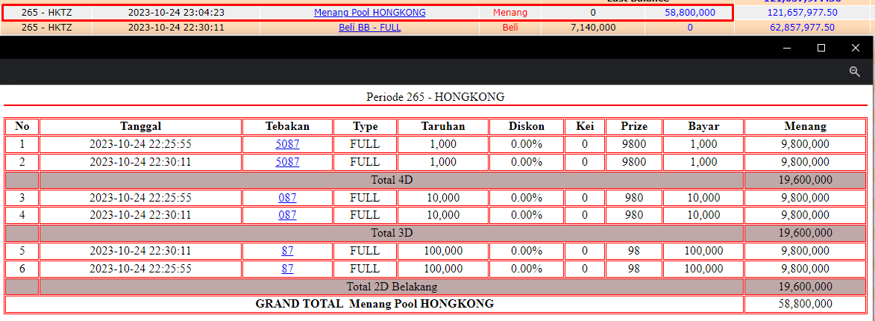Screen dimensions: 875x321
Task: Select the Total 3D subtotal label
Action: tap(392, 233)
